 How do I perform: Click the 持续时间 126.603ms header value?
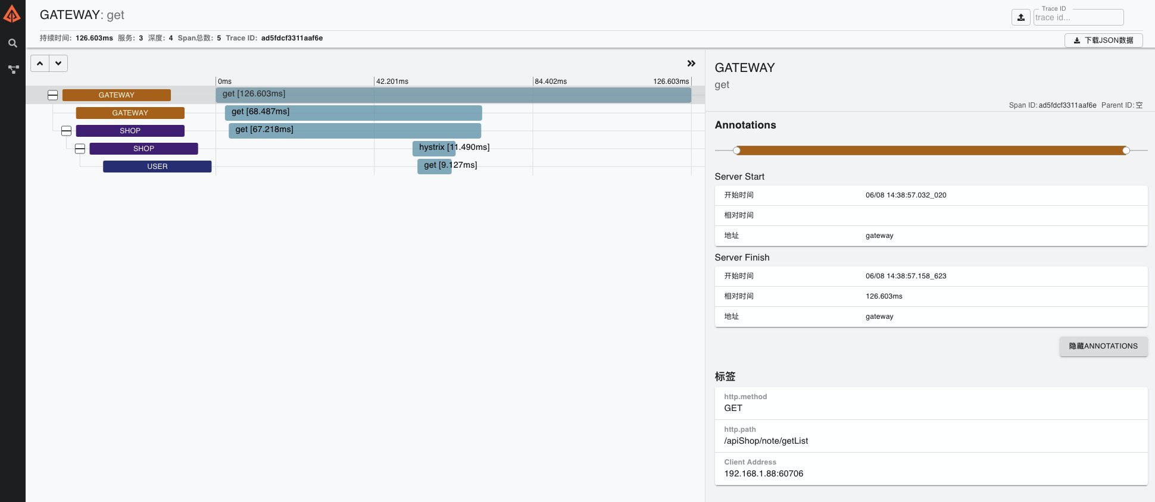(x=94, y=38)
